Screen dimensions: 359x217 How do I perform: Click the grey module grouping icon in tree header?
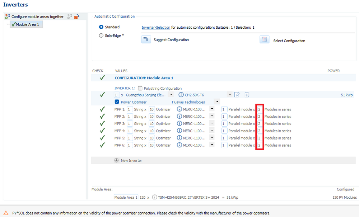click(x=70, y=16)
